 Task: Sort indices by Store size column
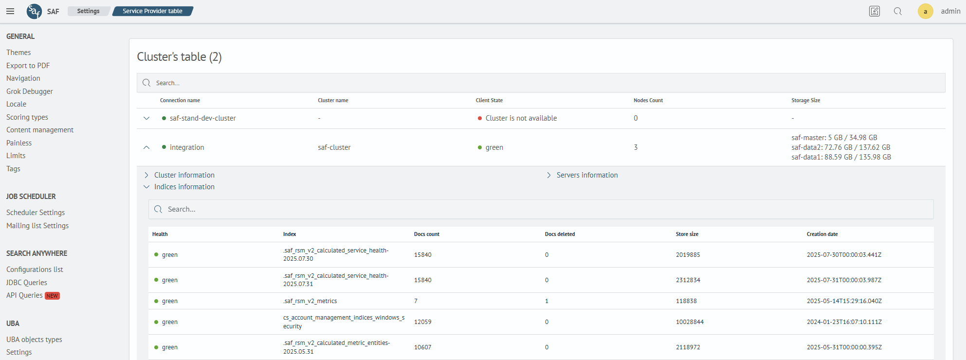click(687, 234)
